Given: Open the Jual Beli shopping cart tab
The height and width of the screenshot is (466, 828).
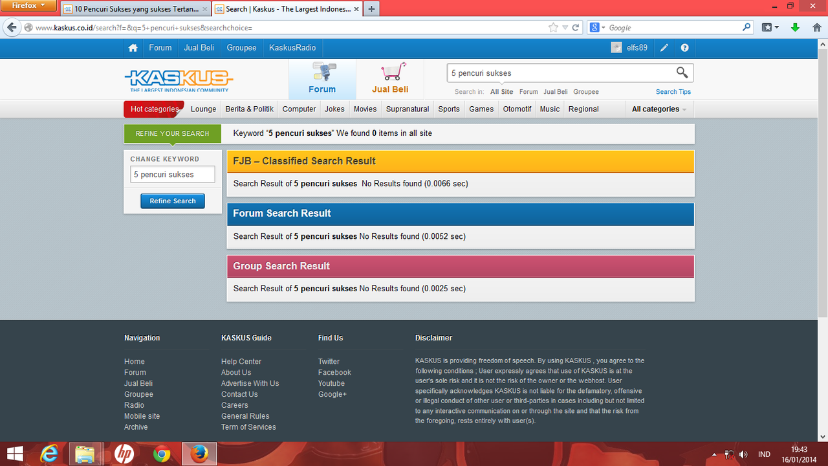Looking at the screenshot, I should [390, 80].
